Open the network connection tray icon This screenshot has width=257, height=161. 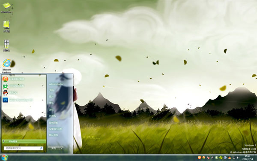click(x=234, y=158)
